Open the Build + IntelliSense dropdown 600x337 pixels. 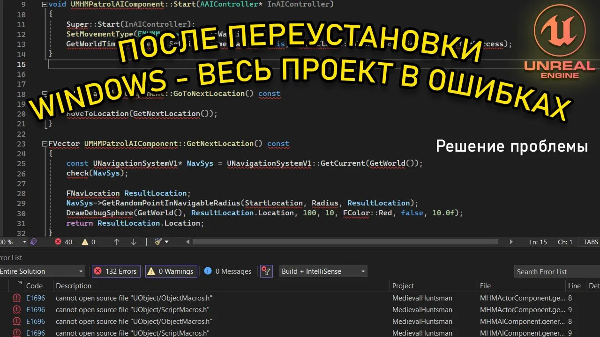pyautogui.click(x=323, y=271)
